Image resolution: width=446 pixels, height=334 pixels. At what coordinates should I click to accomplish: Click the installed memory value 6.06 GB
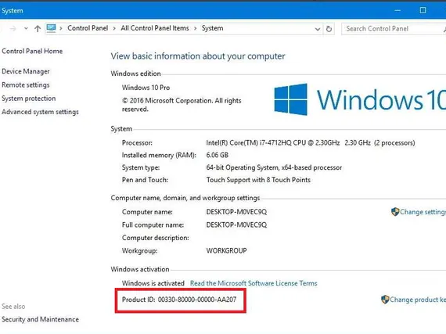pos(218,155)
